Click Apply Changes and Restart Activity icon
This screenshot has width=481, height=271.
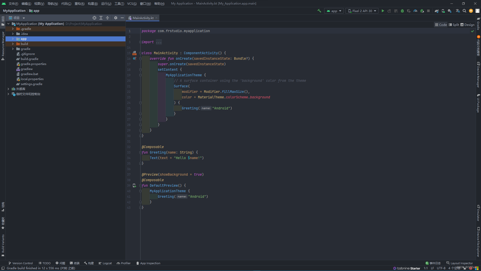click(x=389, y=11)
